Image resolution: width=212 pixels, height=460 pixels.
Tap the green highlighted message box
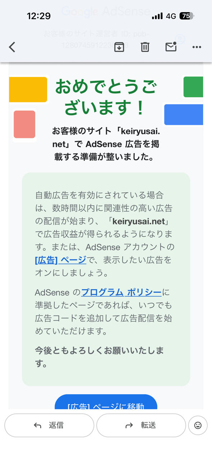106,279
